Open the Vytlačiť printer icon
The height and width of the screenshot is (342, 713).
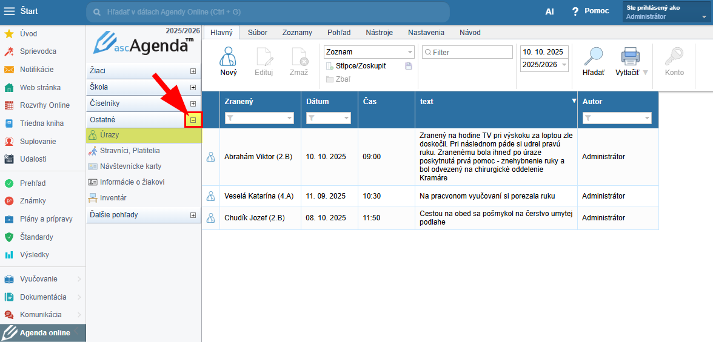click(630, 57)
